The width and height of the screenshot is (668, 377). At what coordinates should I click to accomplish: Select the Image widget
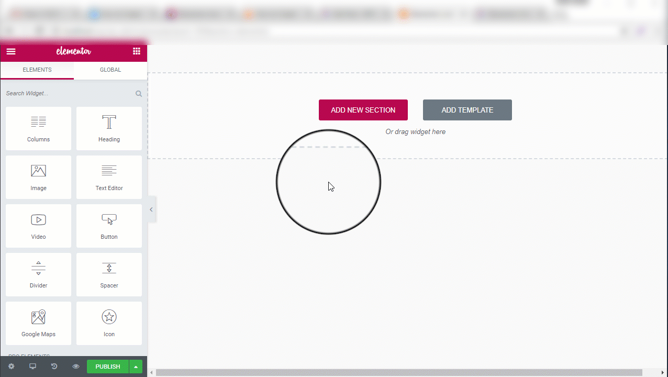click(x=39, y=177)
